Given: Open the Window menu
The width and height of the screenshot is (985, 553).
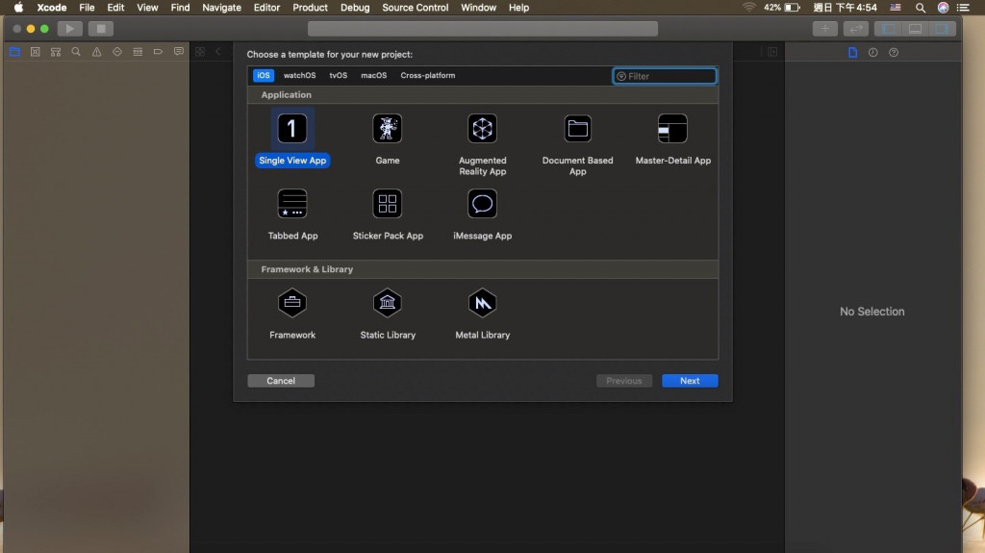Looking at the screenshot, I should pos(479,8).
